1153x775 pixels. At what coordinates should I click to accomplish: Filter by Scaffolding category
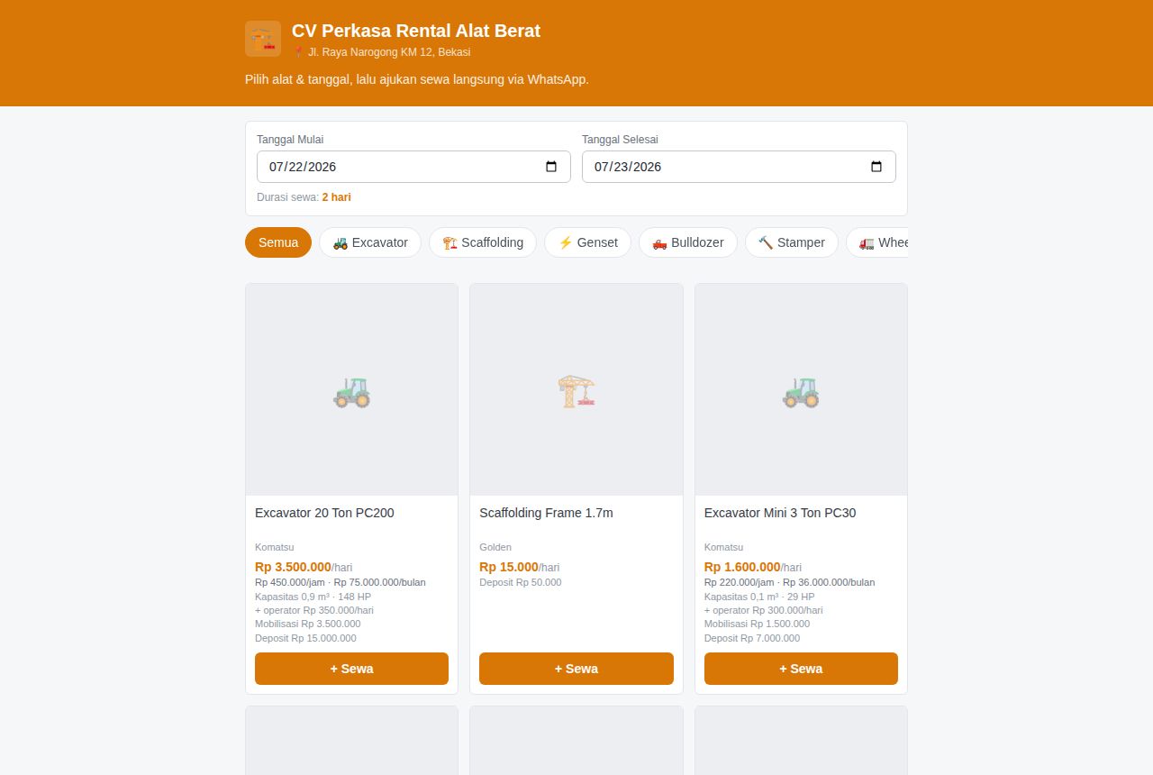point(483,242)
